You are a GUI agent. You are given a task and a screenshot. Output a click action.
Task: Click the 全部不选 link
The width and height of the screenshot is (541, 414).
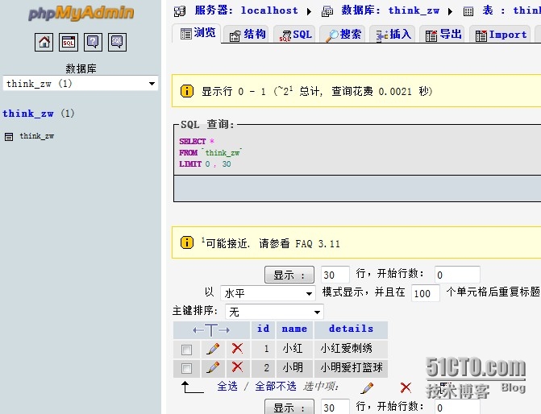(276, 386)
